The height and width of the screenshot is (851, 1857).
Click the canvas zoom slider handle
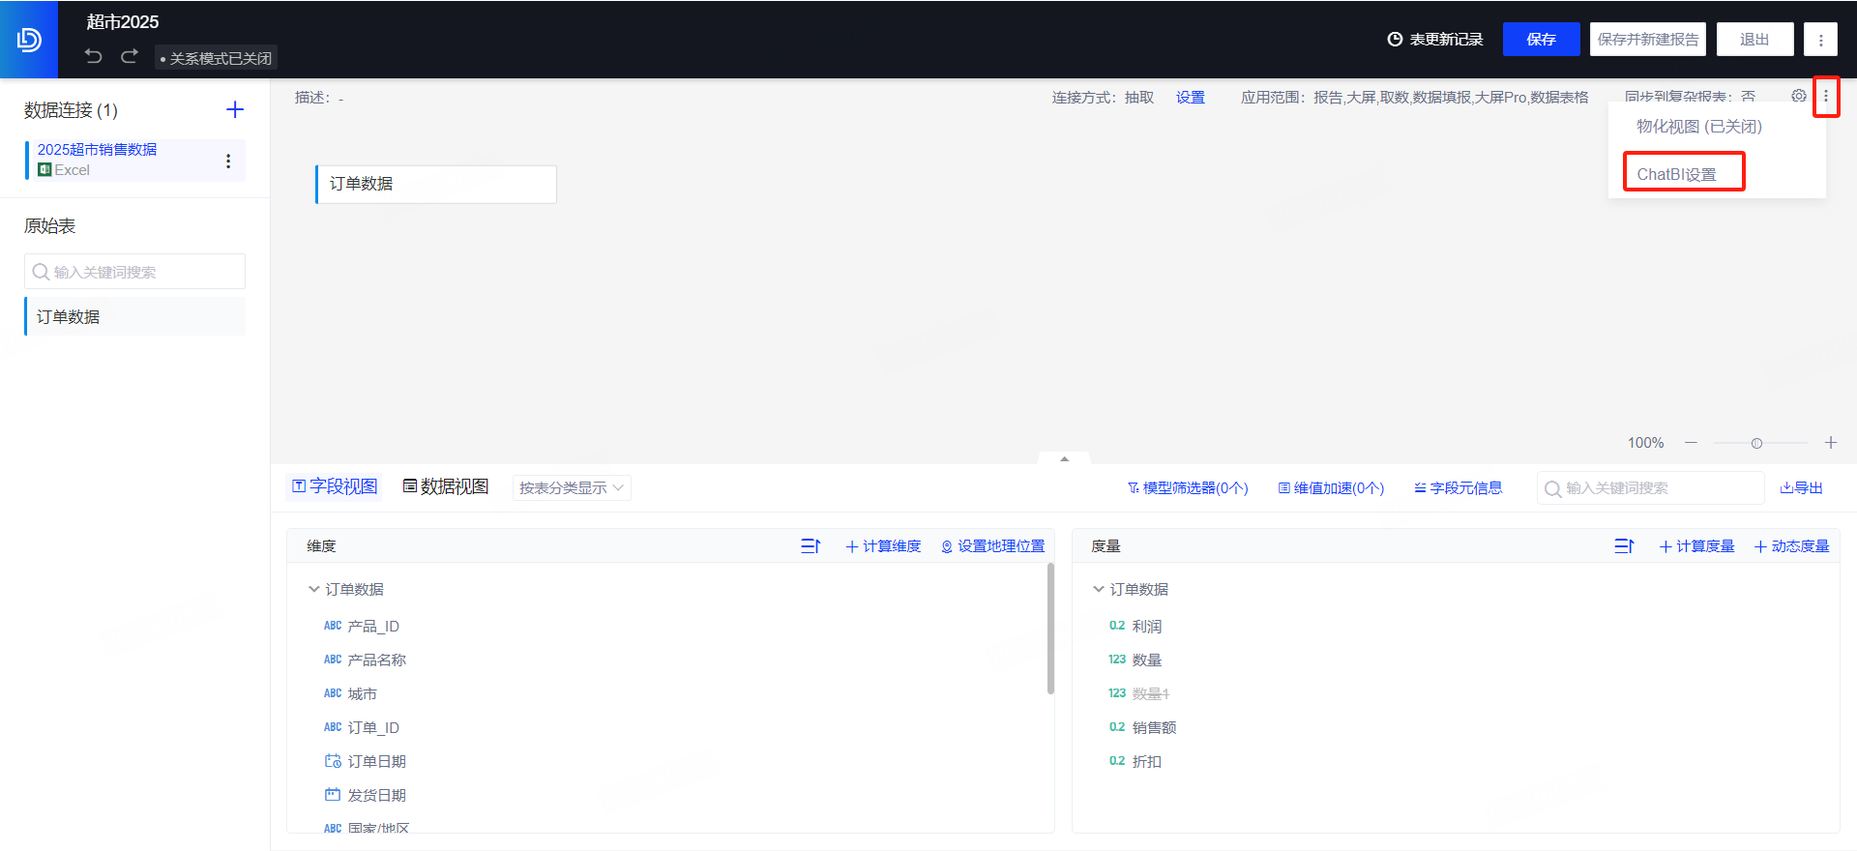click(x=1756, y=443)
